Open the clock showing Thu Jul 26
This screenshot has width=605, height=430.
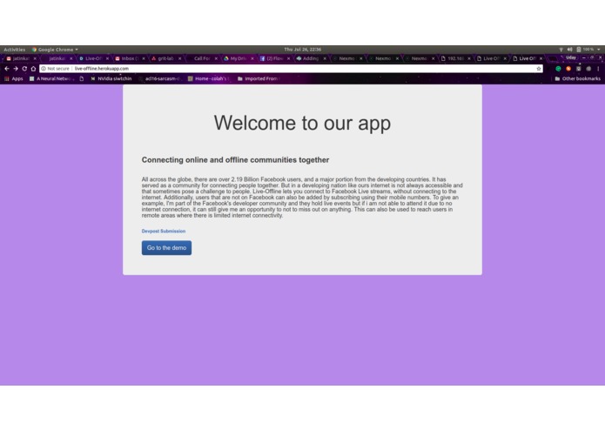(x=303, y=50)
